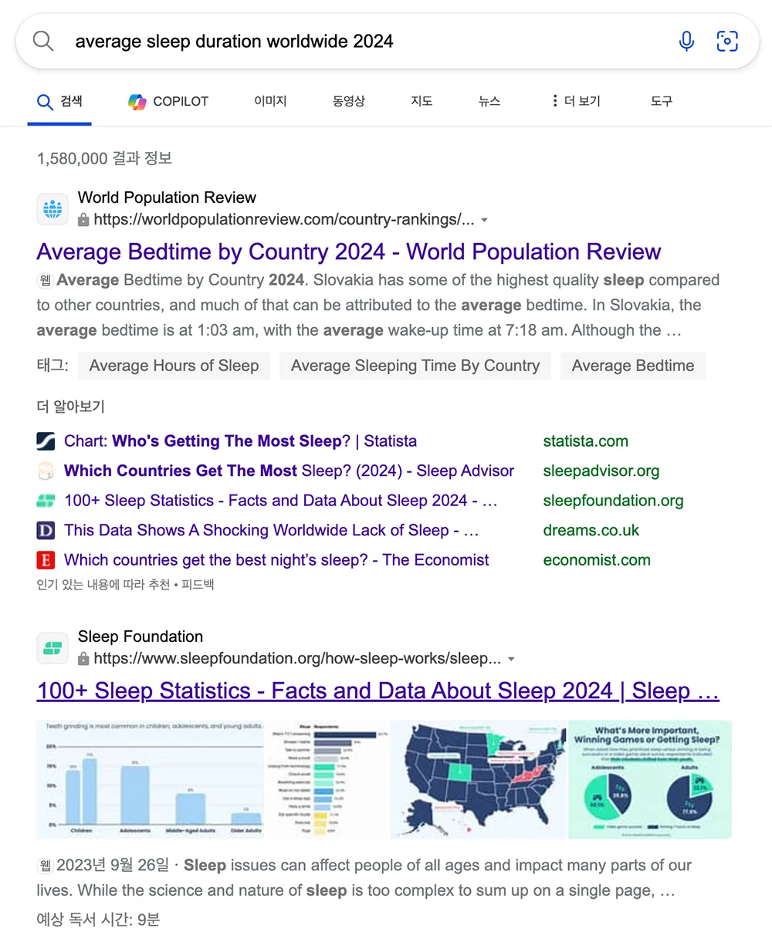The width and height of the screenshot is (772, 942).
Task: Click 'Average Sleeping Time By Country' tag
Action: tap(415, 366)
